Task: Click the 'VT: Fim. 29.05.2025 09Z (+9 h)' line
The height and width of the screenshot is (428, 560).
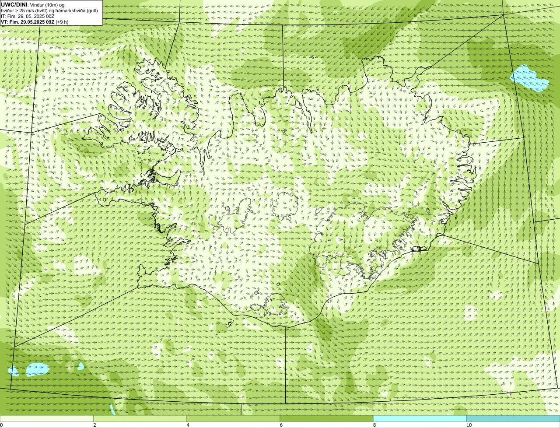Action: (x=34, y=21)
